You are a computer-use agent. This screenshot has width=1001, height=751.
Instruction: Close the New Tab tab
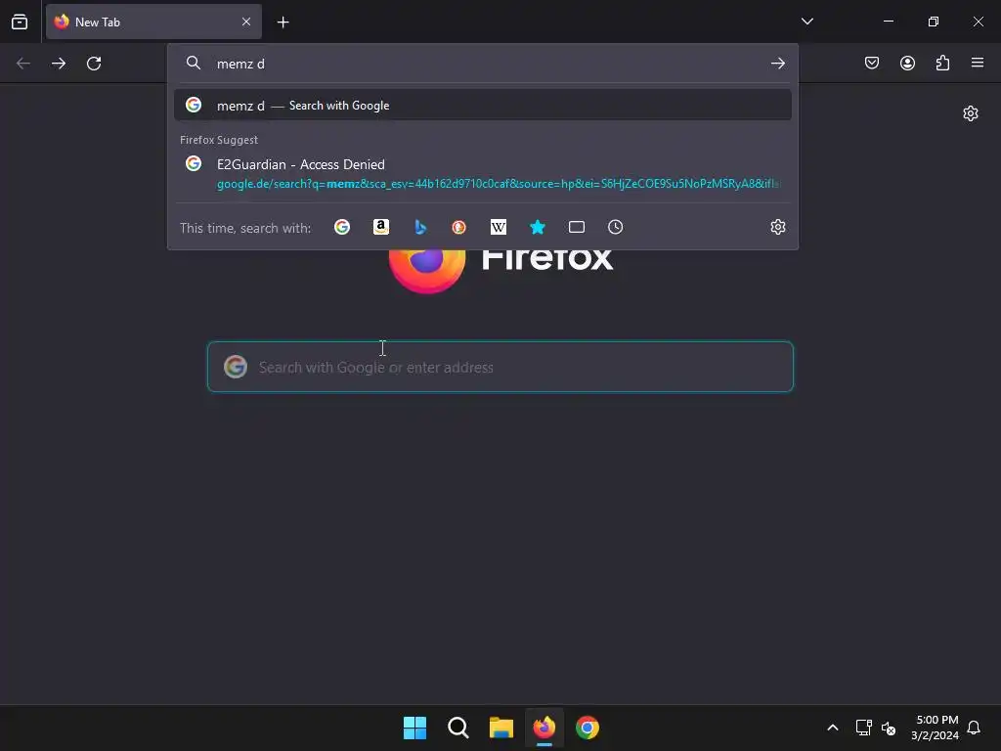click(246, 22)
